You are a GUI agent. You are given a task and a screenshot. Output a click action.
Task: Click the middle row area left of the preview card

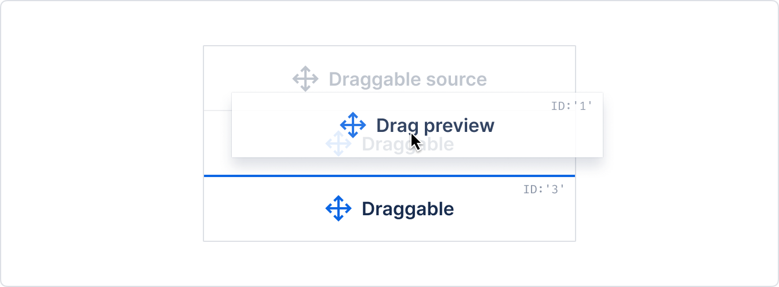point(217,142)
